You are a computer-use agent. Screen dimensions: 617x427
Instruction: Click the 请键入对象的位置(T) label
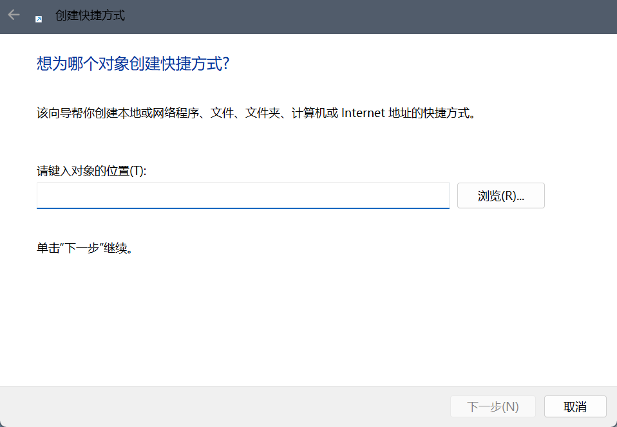click(91, 171)
